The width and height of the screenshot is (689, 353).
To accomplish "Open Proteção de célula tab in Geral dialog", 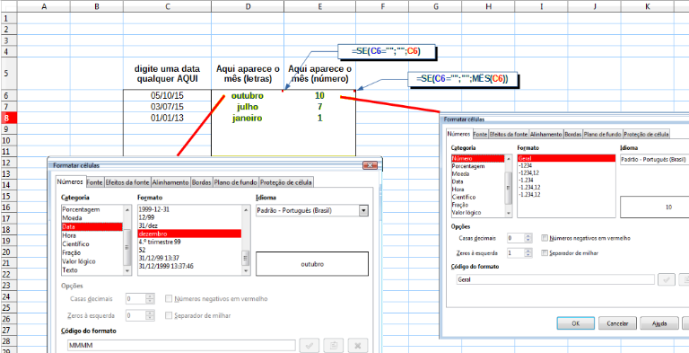I will click(x=646, y=134).
